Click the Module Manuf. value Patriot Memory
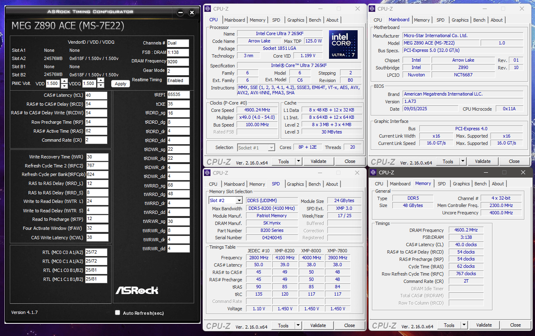This screenshot has height=336, width=535. pos(272,216)
